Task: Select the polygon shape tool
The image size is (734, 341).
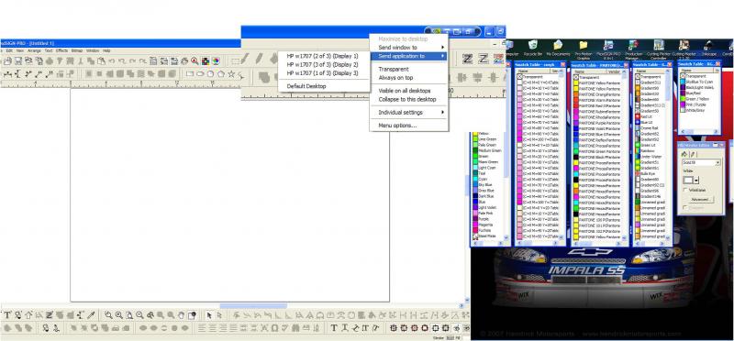Action: click(220, 74)
